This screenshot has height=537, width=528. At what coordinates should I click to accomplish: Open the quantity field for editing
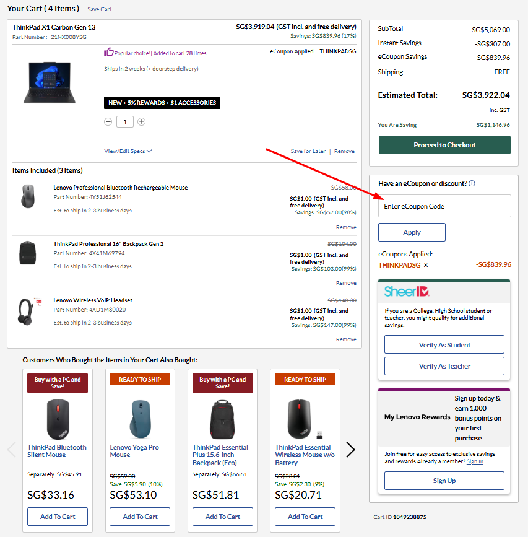tap(124, 121)
